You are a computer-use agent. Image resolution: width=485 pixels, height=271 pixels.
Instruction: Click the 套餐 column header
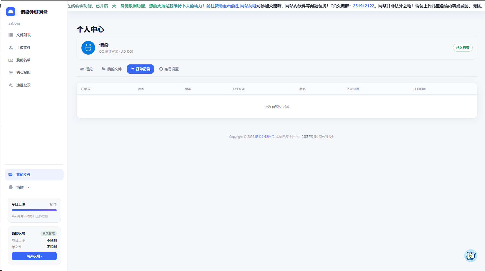coord(141,89)
